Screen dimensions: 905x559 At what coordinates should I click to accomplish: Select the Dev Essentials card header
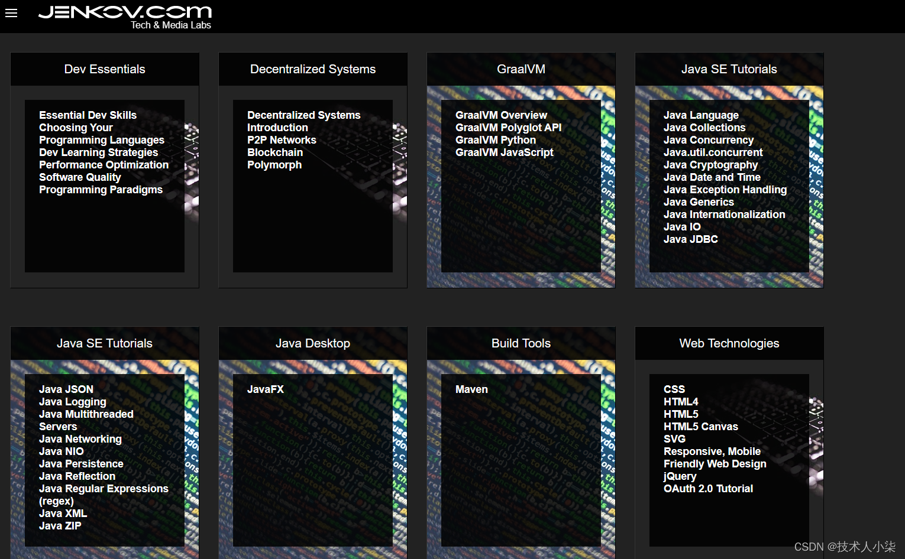pos(105,69)
